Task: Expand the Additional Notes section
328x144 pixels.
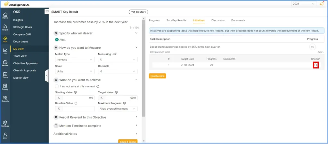Action: click(x=136, y=133)
